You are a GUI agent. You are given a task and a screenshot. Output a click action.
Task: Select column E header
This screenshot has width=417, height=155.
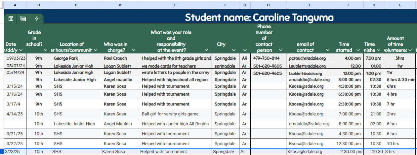[175, 5]
